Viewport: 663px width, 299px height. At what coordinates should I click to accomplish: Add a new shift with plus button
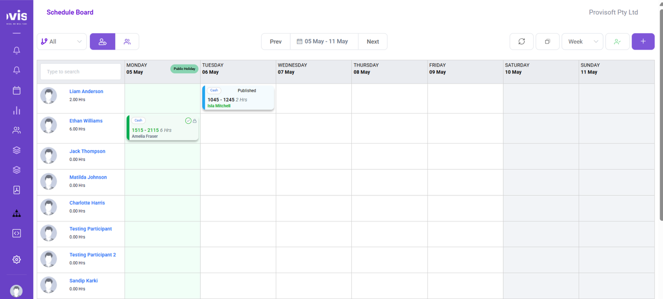643,42
